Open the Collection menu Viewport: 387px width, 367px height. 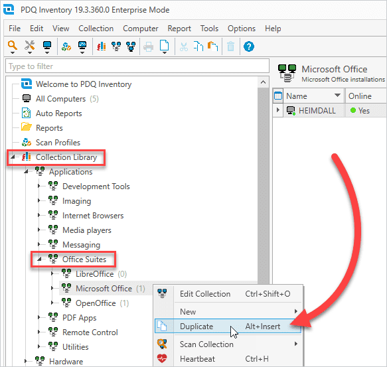[96, 29]
